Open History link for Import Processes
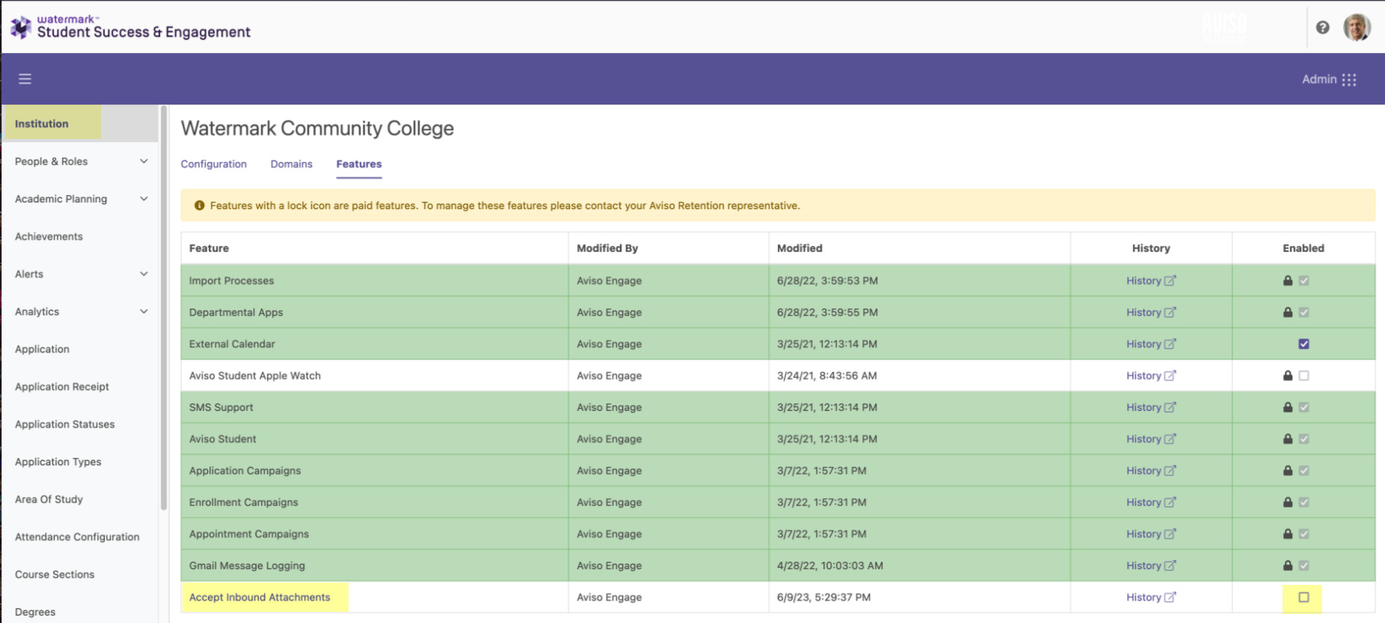 [x=1151, y=281]
